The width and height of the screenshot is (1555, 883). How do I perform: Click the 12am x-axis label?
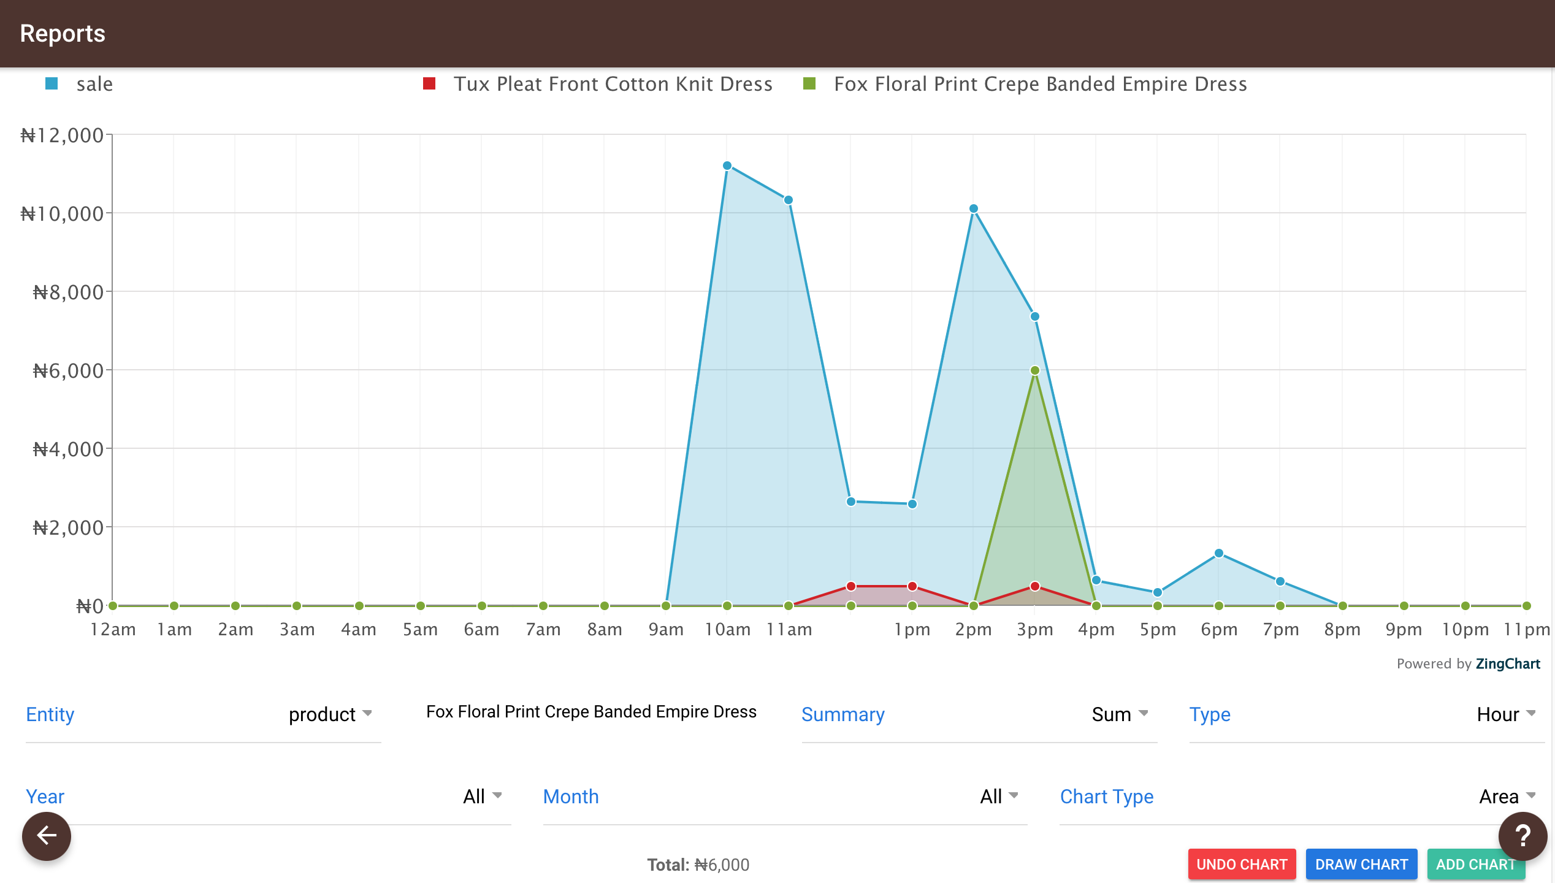pyautogui.click(x=113, y=630)
